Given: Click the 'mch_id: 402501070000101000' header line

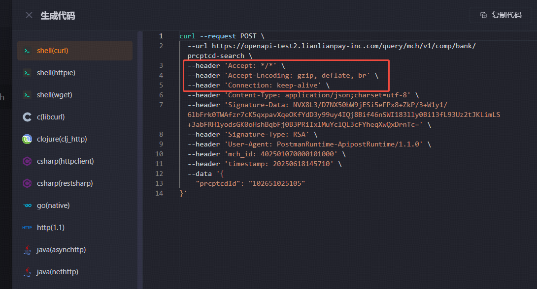Looking at the screenshot, I should [267, 154].
